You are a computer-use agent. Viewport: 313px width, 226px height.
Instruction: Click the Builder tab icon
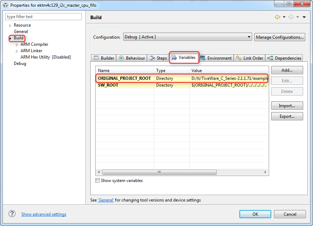(96, 58)
